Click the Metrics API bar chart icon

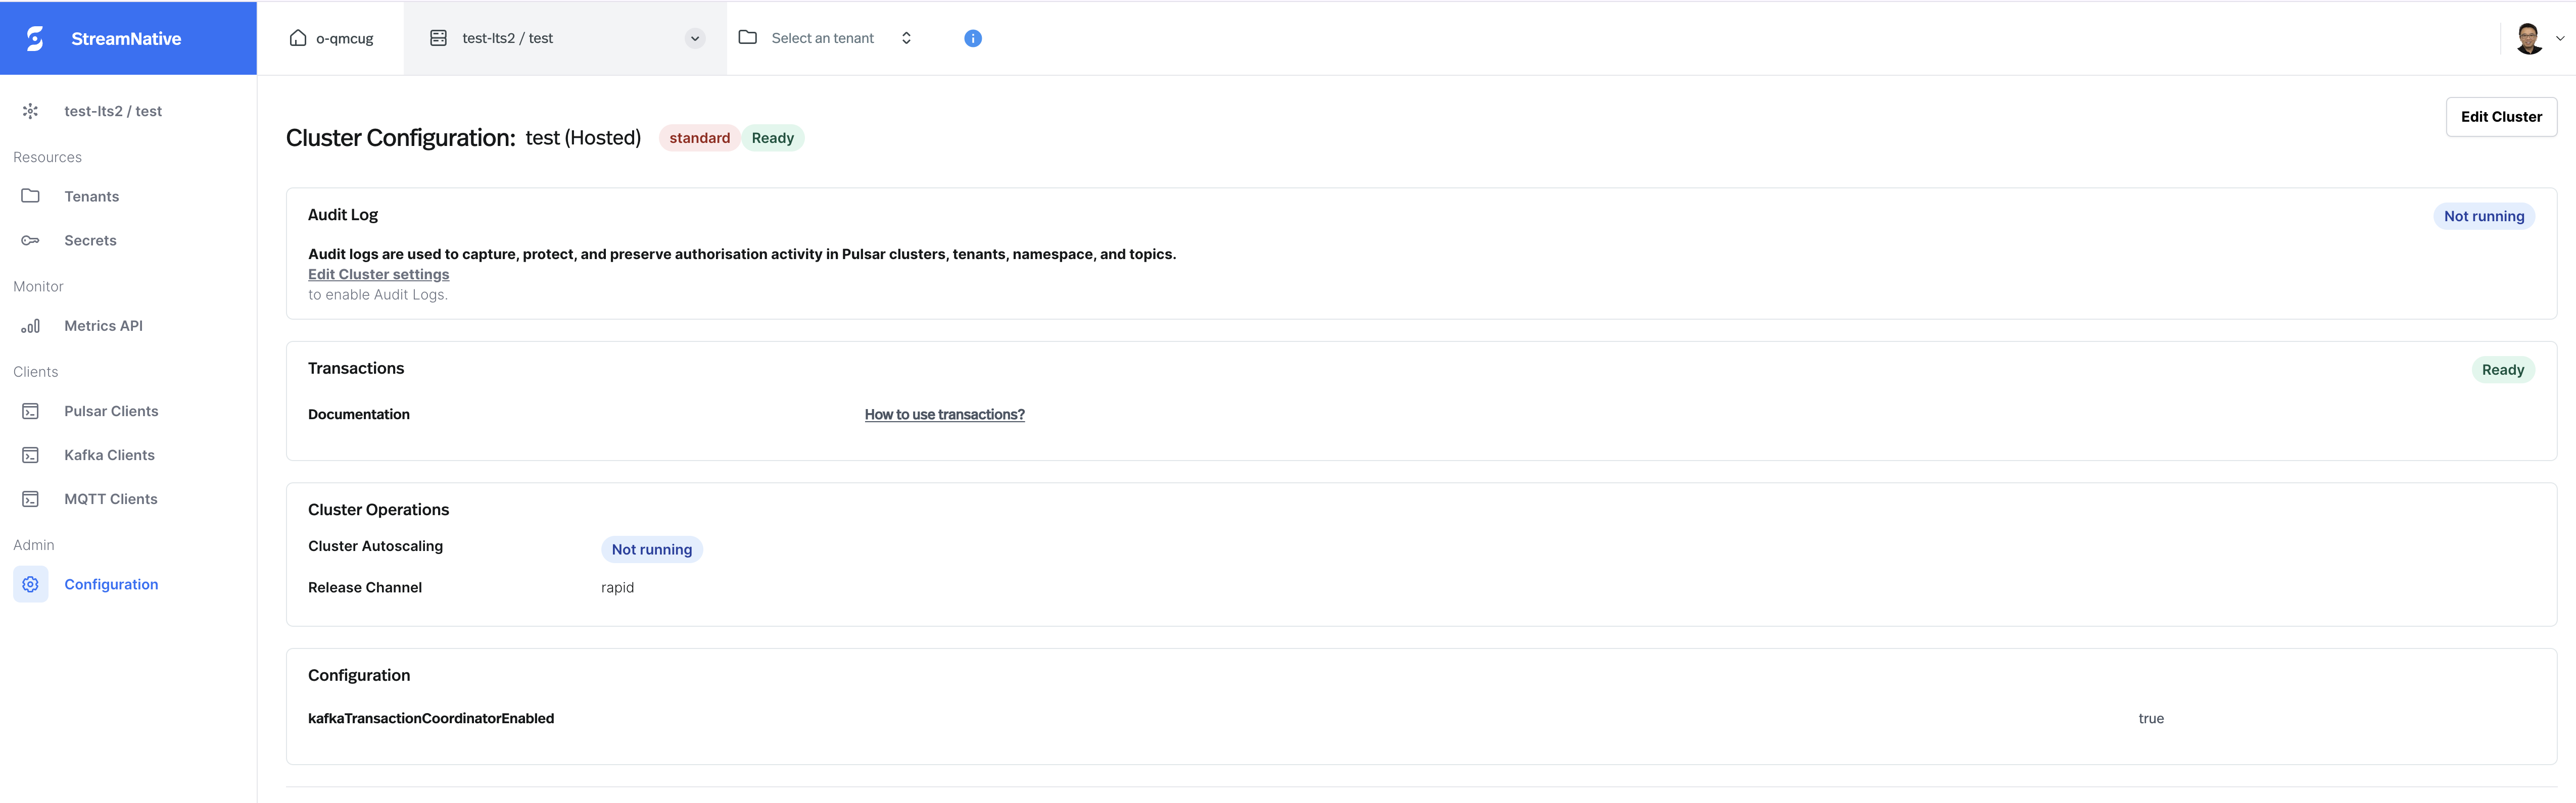pyautogui.click(x=30, y=326)
